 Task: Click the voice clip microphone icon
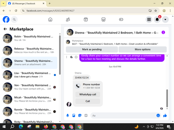68,115
